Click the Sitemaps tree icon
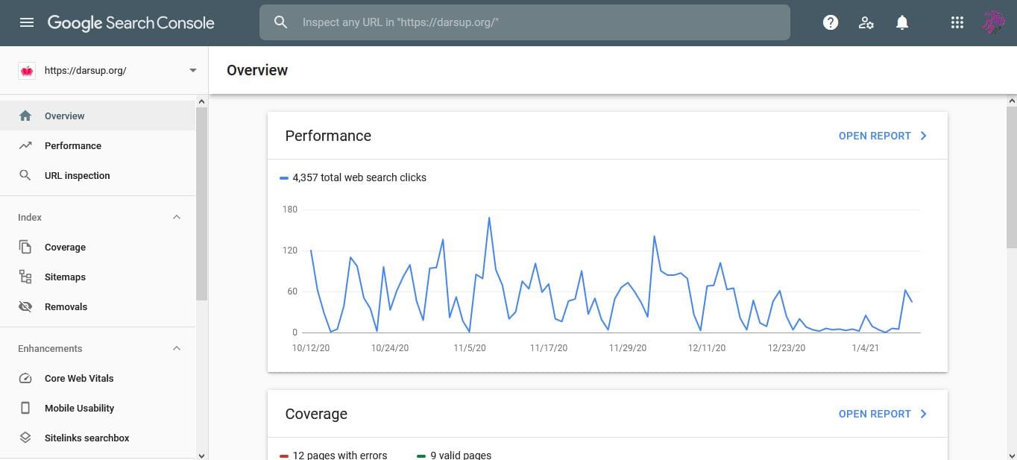Viewport: 1017px width, 460px height. (x=25, y=277)
